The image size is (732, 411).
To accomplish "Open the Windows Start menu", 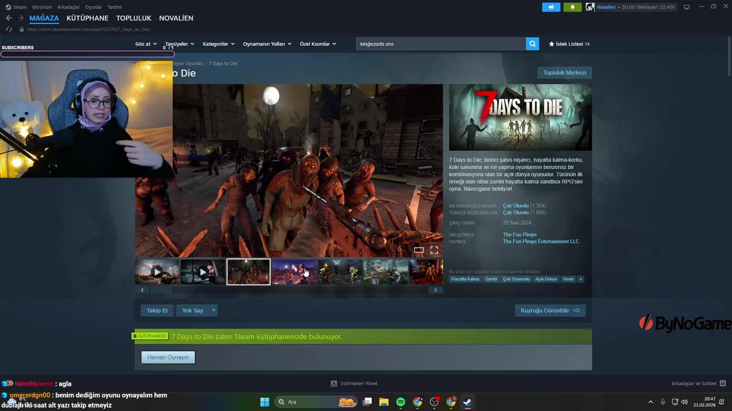I will tap(265, 402).
